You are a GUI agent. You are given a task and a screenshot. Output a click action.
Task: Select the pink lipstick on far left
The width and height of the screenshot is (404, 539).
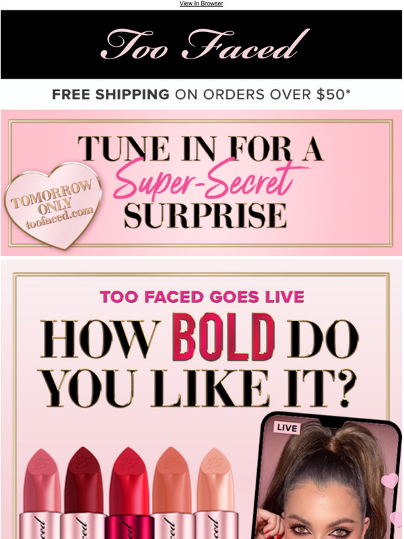point(40,494)
